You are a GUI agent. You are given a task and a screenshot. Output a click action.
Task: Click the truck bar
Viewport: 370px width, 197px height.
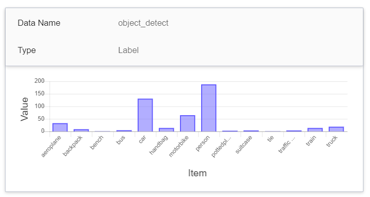[336, 129]
